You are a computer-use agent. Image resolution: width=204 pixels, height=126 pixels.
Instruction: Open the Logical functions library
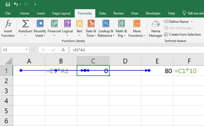pos(67,28)
